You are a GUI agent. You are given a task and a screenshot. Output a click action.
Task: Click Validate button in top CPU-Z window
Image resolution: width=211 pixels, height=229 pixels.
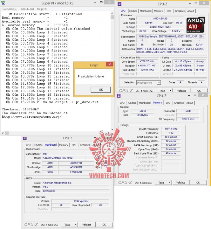(x=181, y=91)
